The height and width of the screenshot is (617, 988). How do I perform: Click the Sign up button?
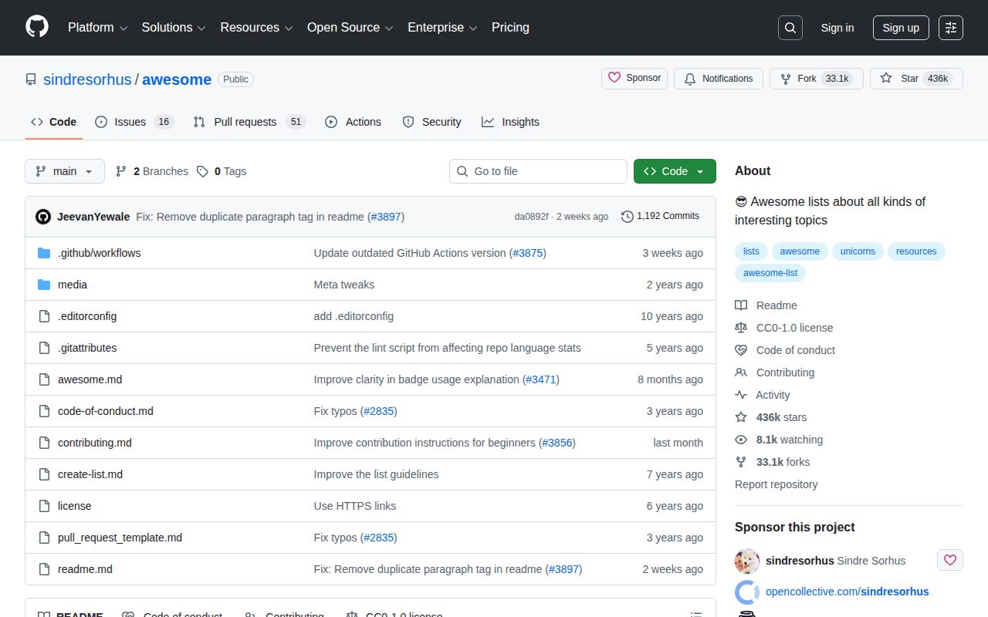pos(900,28)
